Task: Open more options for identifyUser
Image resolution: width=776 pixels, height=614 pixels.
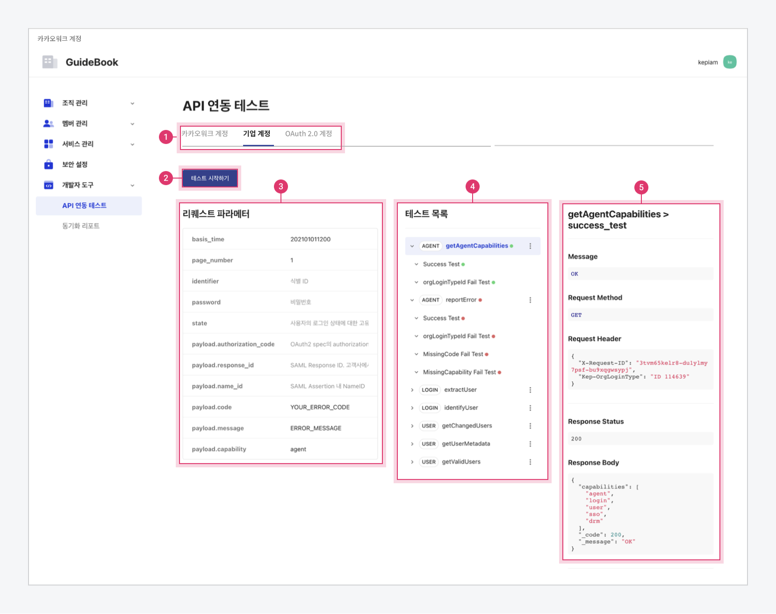Action: click(x=530, y=408)
